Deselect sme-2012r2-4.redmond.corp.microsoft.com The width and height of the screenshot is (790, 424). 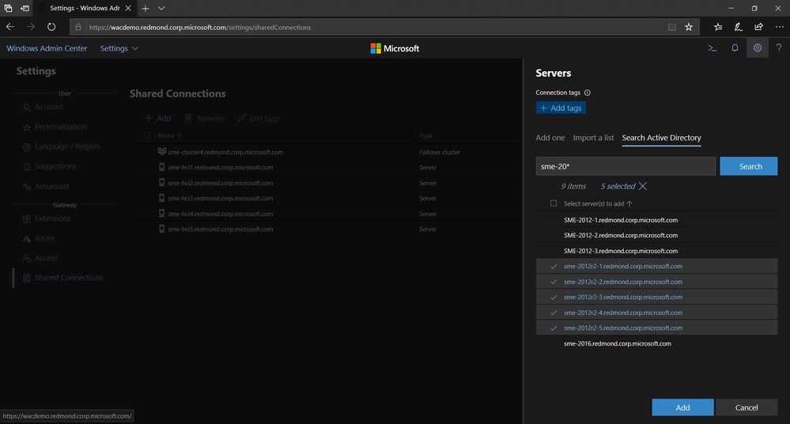pos(656,312)
